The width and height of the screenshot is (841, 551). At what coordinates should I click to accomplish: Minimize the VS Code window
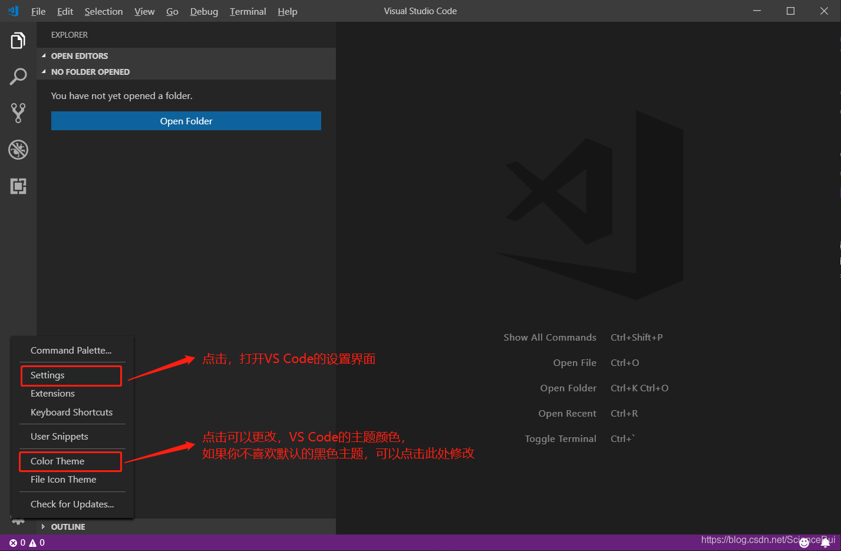(x=757, y=11)
